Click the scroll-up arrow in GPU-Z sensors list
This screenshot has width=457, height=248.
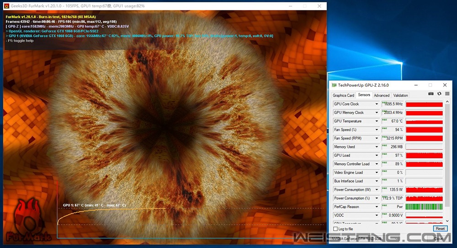pos(447,102)
